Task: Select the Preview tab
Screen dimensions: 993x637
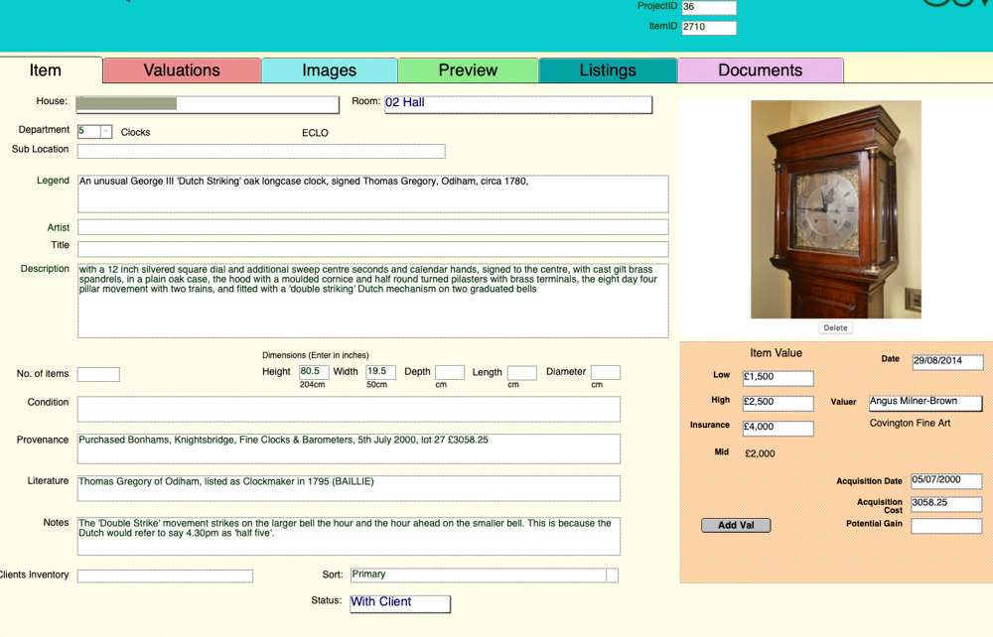Action: [467, 70]
